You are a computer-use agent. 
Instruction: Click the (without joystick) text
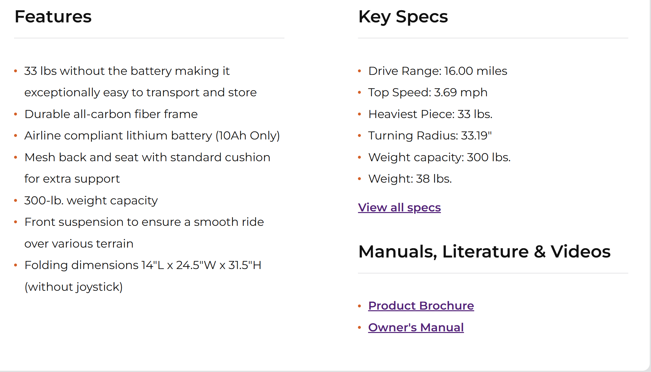pos(74,287)
